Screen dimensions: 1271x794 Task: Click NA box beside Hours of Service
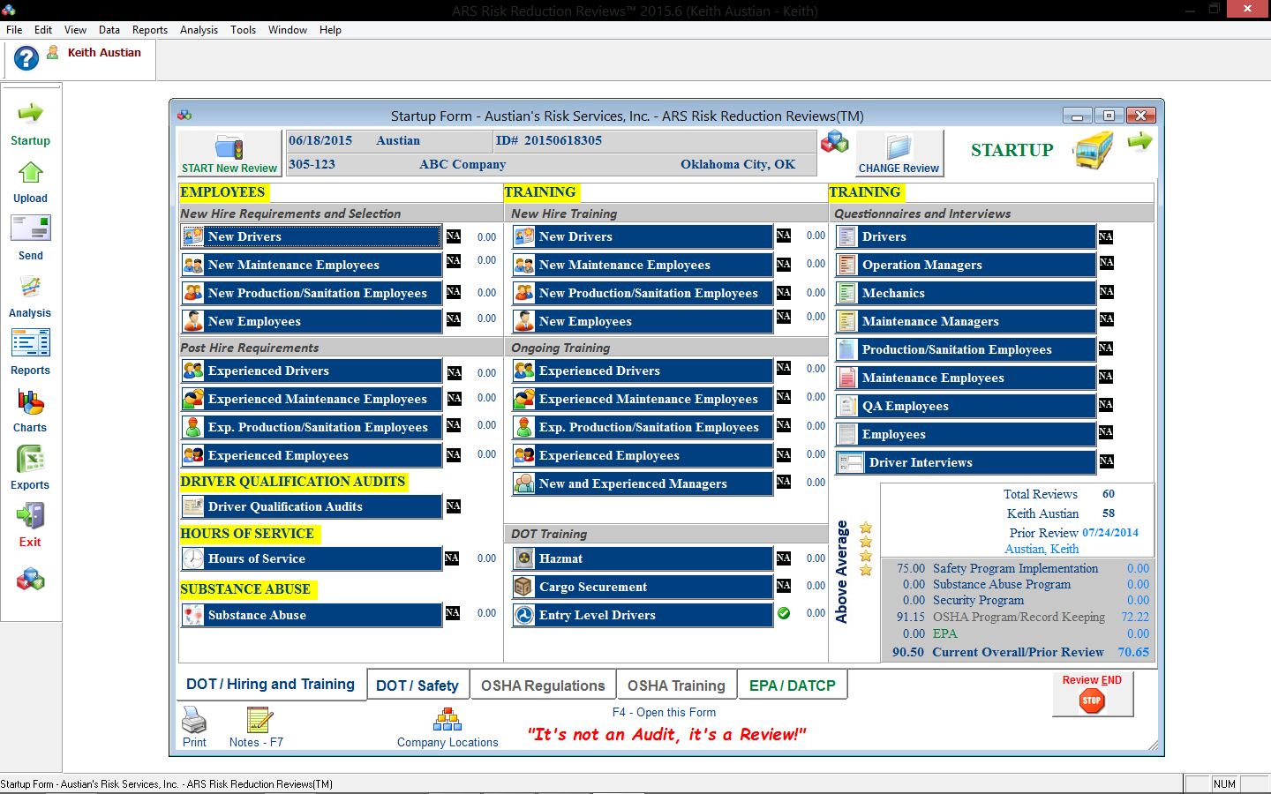451,558
